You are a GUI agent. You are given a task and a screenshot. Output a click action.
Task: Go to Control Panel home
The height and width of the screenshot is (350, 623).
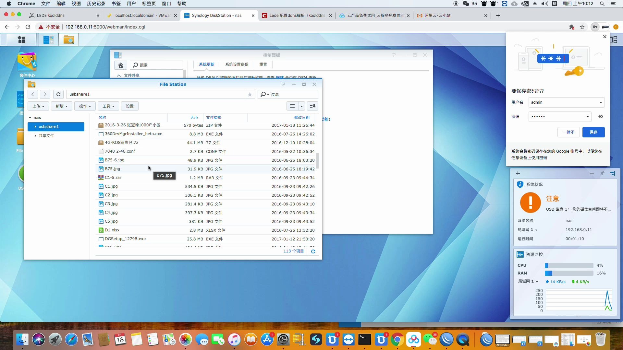(120, 65)
